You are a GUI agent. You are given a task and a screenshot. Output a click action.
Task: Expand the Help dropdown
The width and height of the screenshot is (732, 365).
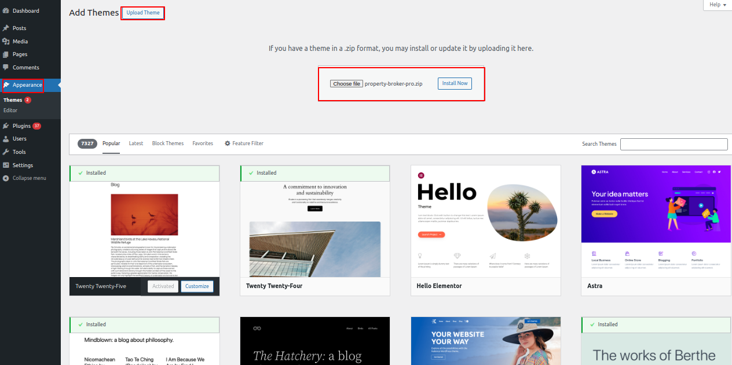[717, 5]
